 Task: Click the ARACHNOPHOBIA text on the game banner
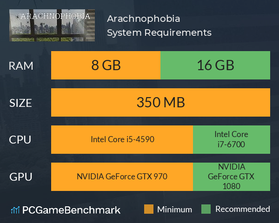(x=55, y=16)
